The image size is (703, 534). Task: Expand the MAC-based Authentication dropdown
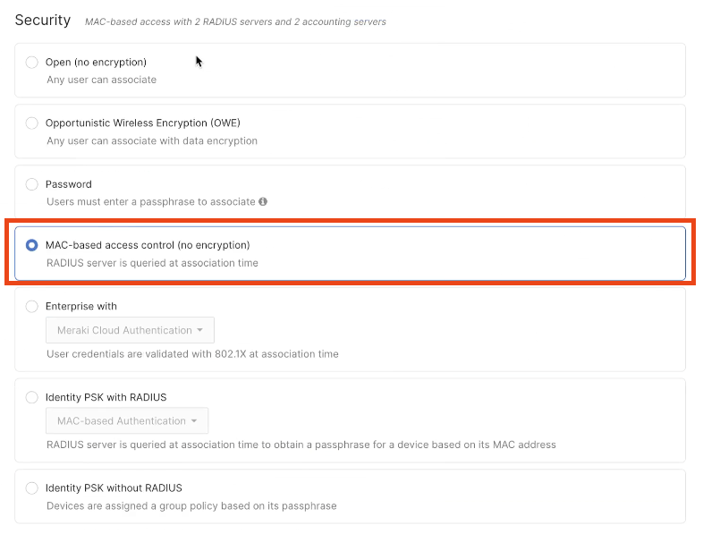click(x=127, y=421)
